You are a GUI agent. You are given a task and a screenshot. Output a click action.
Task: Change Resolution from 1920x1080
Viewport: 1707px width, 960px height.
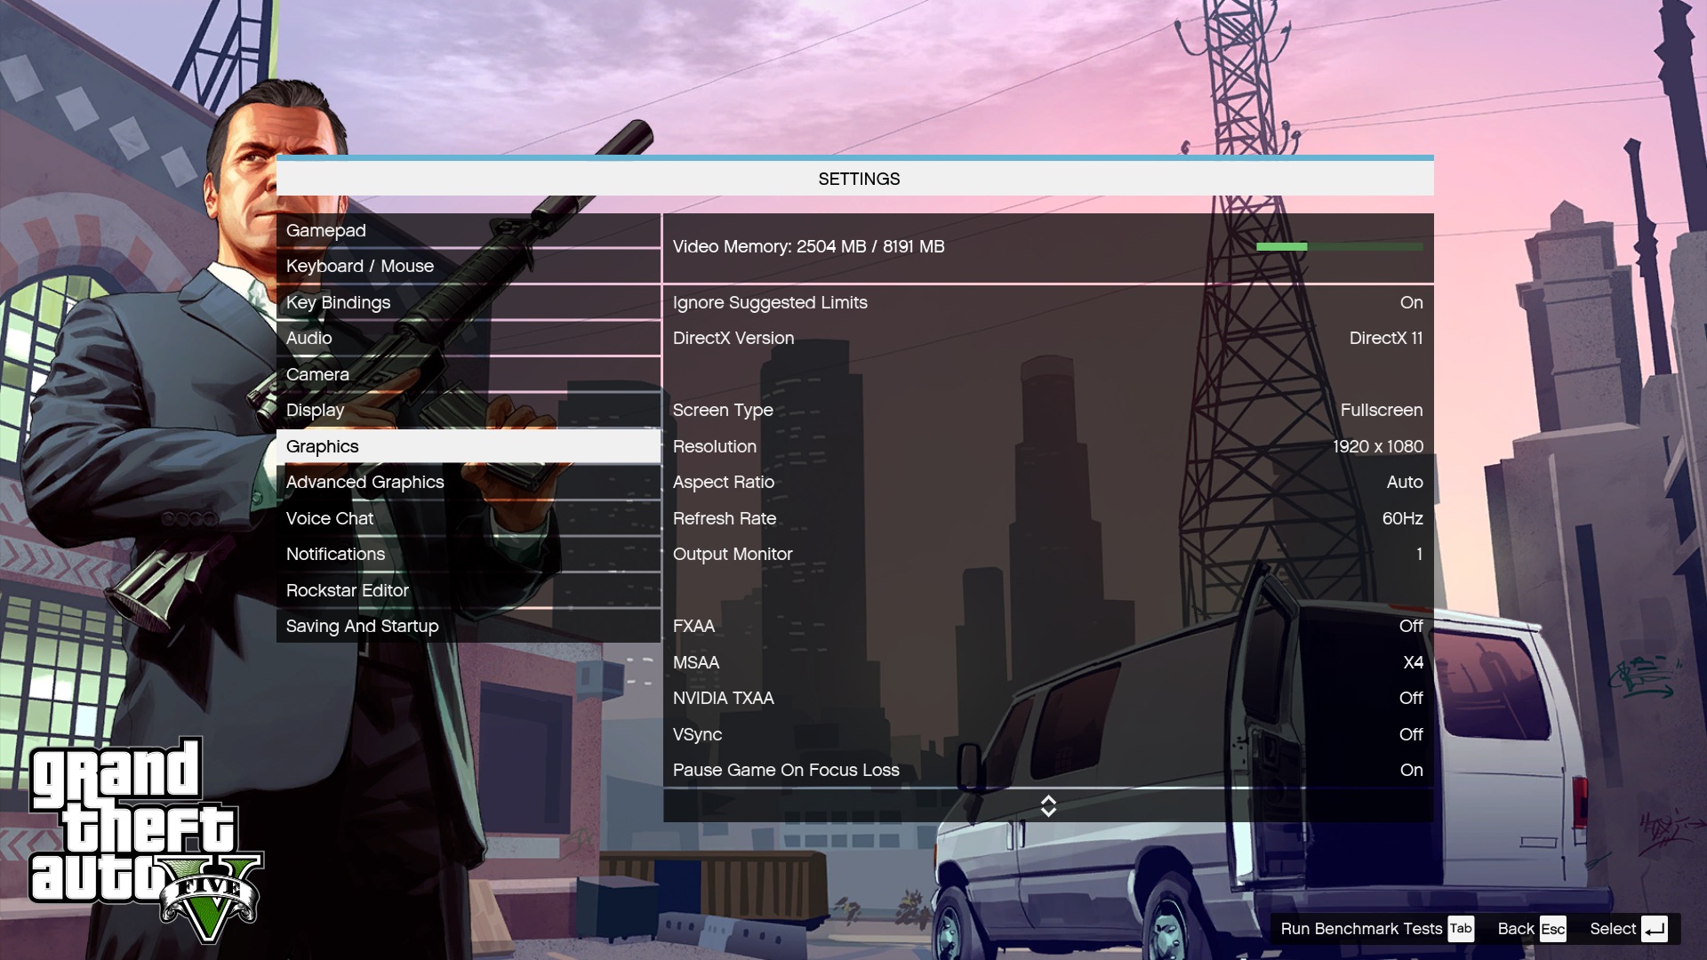point(1377,446)
